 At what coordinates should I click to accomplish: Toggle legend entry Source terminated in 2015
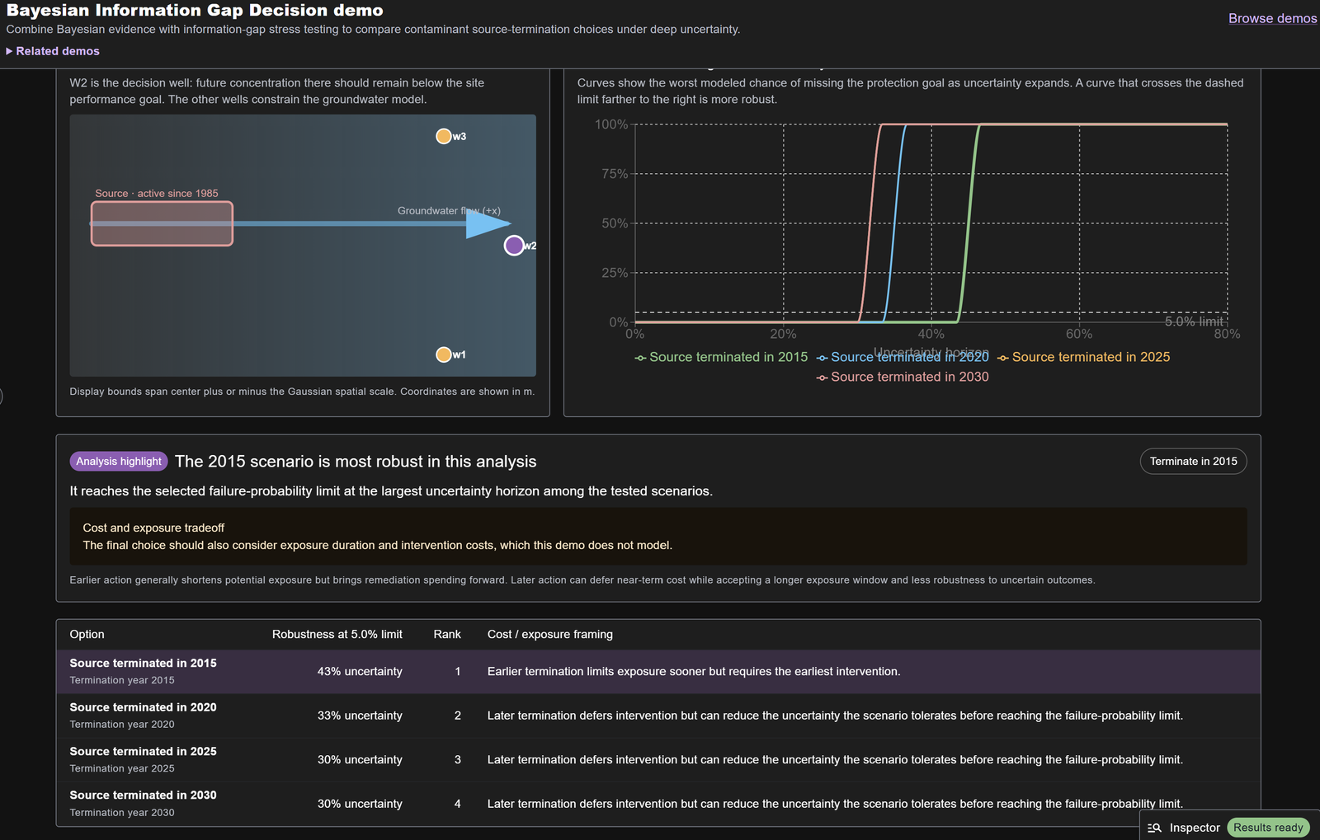[x=721, y=357]
